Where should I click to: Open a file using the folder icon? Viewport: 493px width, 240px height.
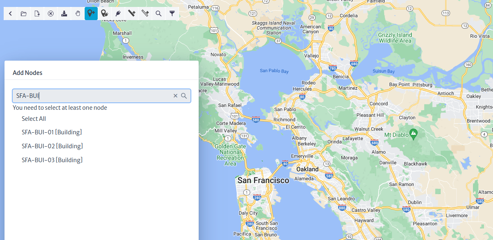[23, 14]
